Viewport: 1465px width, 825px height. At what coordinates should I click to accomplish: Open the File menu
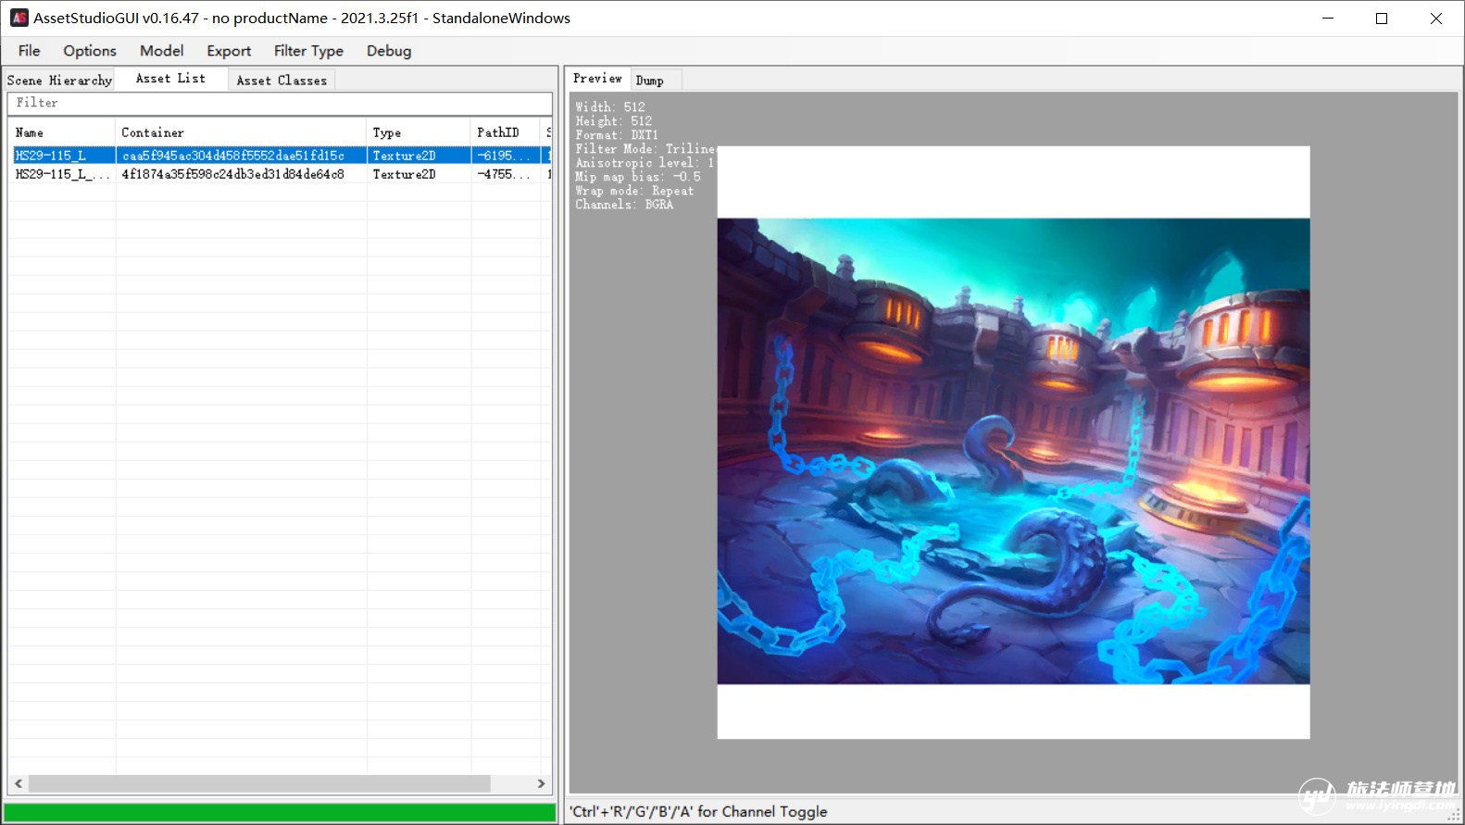pyautogui.click(x=30, y=51)
